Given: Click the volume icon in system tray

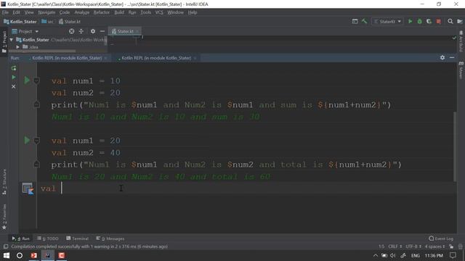Looking at the screenshot, I should (393, 255).
